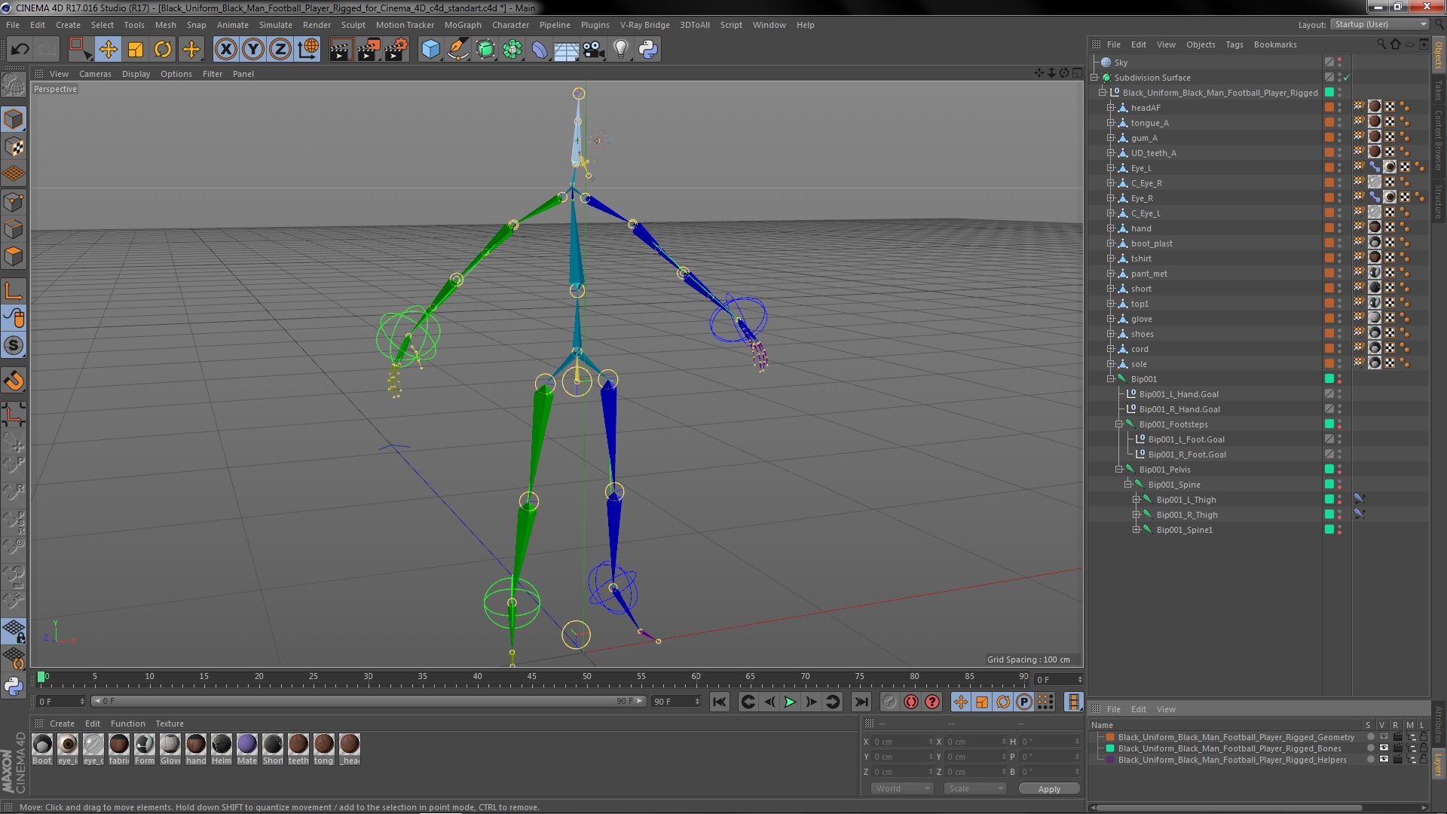The image size is (1447, 814).
Task: Select the Mate purple material swatch
Action: coord(247,745)
